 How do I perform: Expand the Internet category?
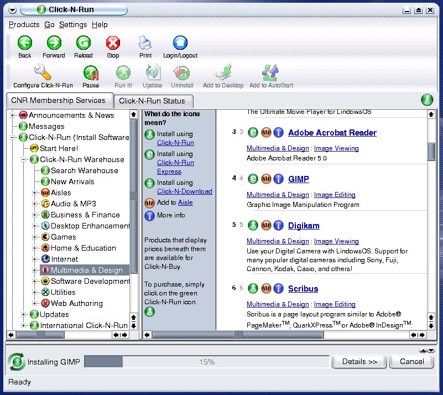point(34,259)
